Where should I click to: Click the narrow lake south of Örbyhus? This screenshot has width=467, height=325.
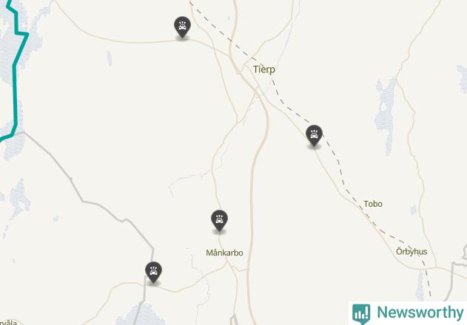tap(420, 285)
